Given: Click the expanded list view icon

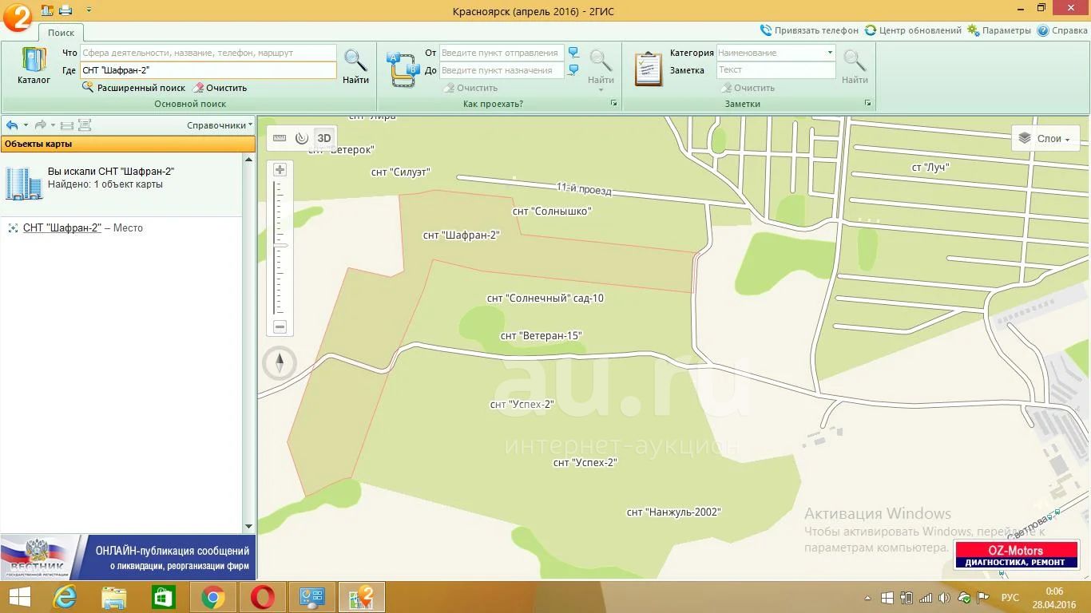Looking at the screenshot, I should click(85, 125).
